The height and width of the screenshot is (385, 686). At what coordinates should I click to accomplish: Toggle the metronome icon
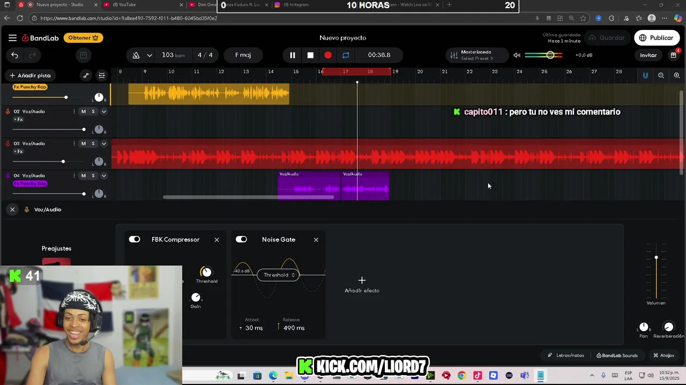pos(136,55)
